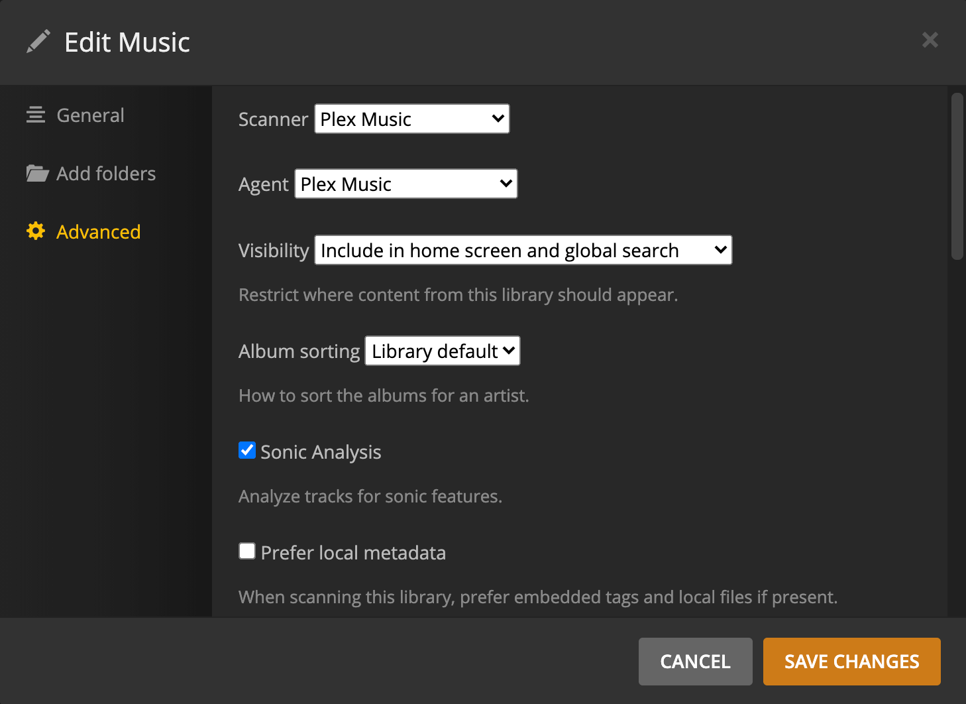Select the Add folders section

click(105, 173)
